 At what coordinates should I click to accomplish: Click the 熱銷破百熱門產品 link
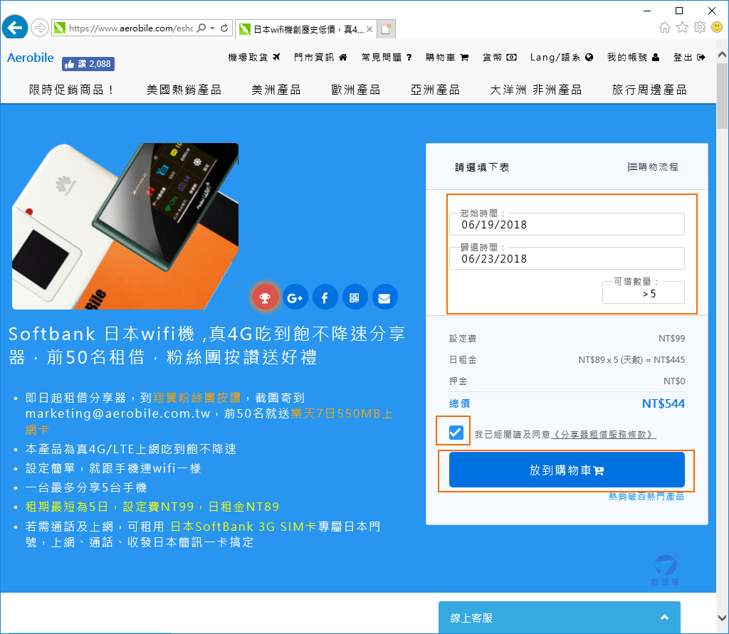pos(646,497)
